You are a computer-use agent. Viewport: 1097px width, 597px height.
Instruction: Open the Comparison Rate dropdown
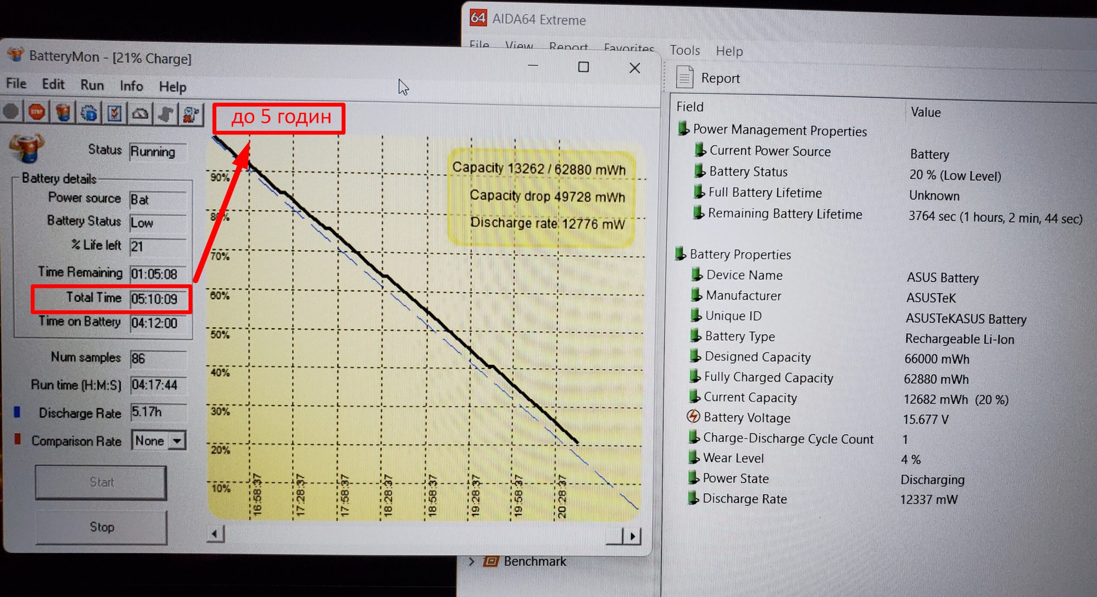pos(177,441)
